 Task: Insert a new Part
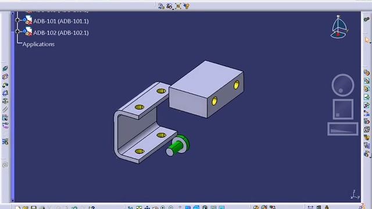367,89
